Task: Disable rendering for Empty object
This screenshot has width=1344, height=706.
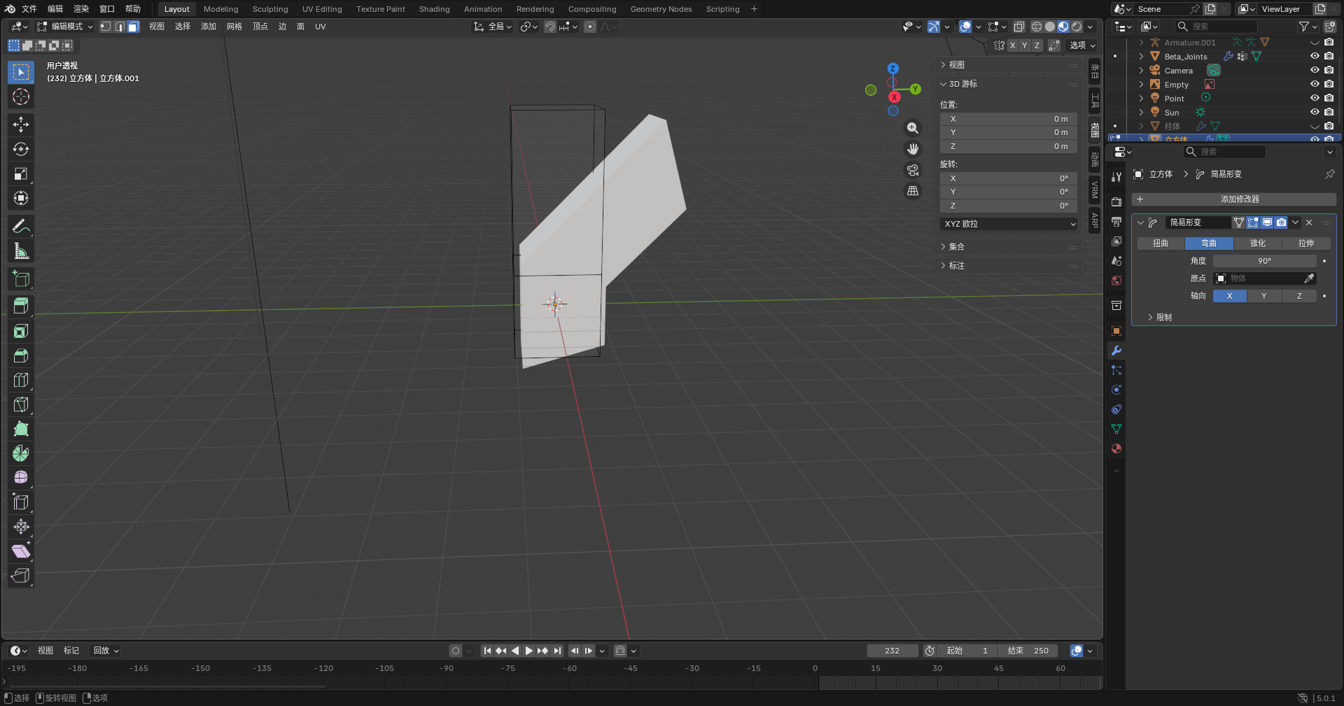Action: [x=1329, y=84]
